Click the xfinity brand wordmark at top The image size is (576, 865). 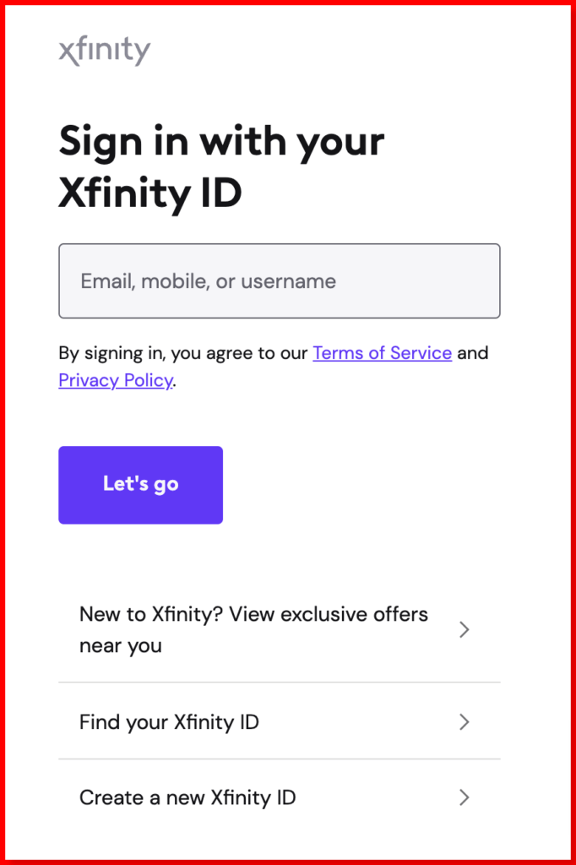tap(104, 50)
